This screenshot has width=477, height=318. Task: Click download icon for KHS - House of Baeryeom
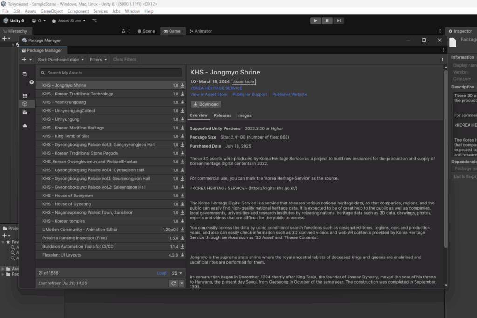coord(183,196)
